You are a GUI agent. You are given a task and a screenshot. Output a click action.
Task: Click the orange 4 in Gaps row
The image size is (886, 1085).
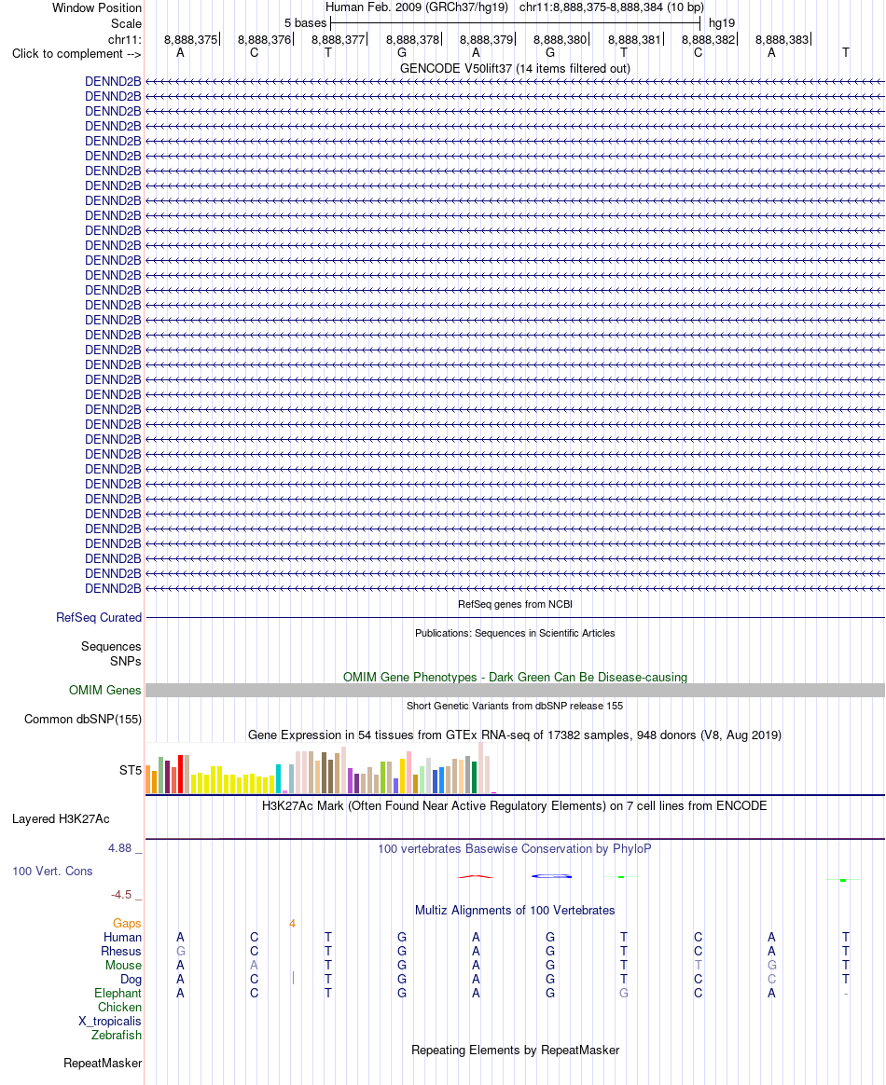point(293,924)
